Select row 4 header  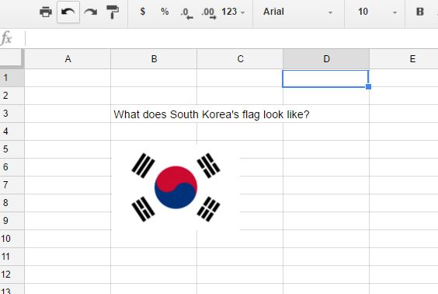(x=12, y=131)
